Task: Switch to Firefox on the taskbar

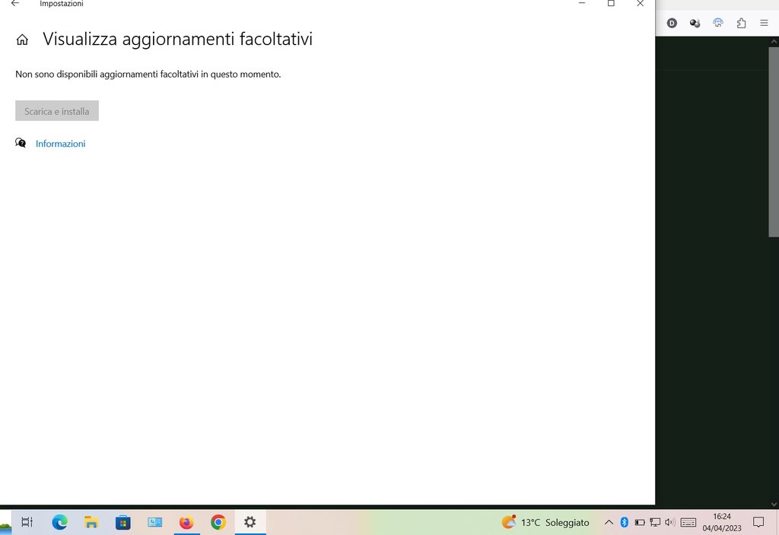Action: coord(186,522)
